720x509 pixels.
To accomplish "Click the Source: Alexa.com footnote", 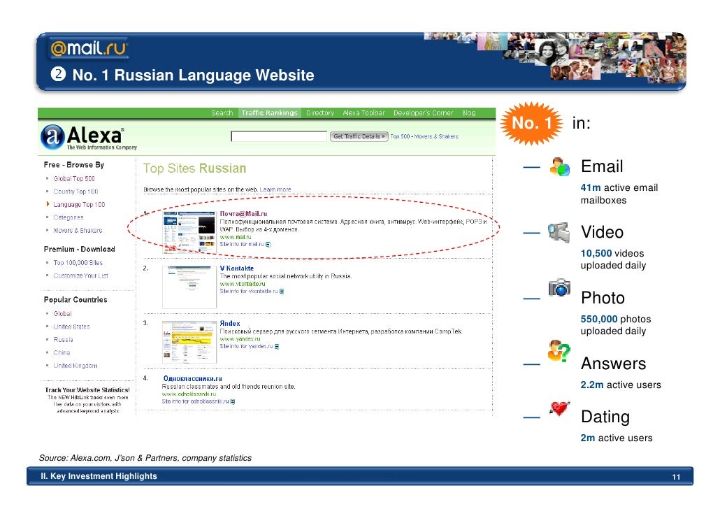I will click(145, 458).
